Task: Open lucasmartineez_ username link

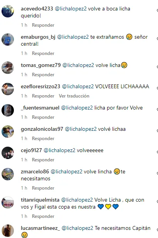Action: click(40, 228)
